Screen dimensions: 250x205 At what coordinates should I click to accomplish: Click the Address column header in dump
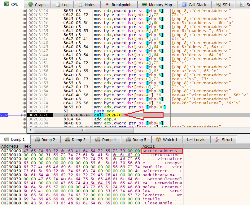(x=11, y=146)
